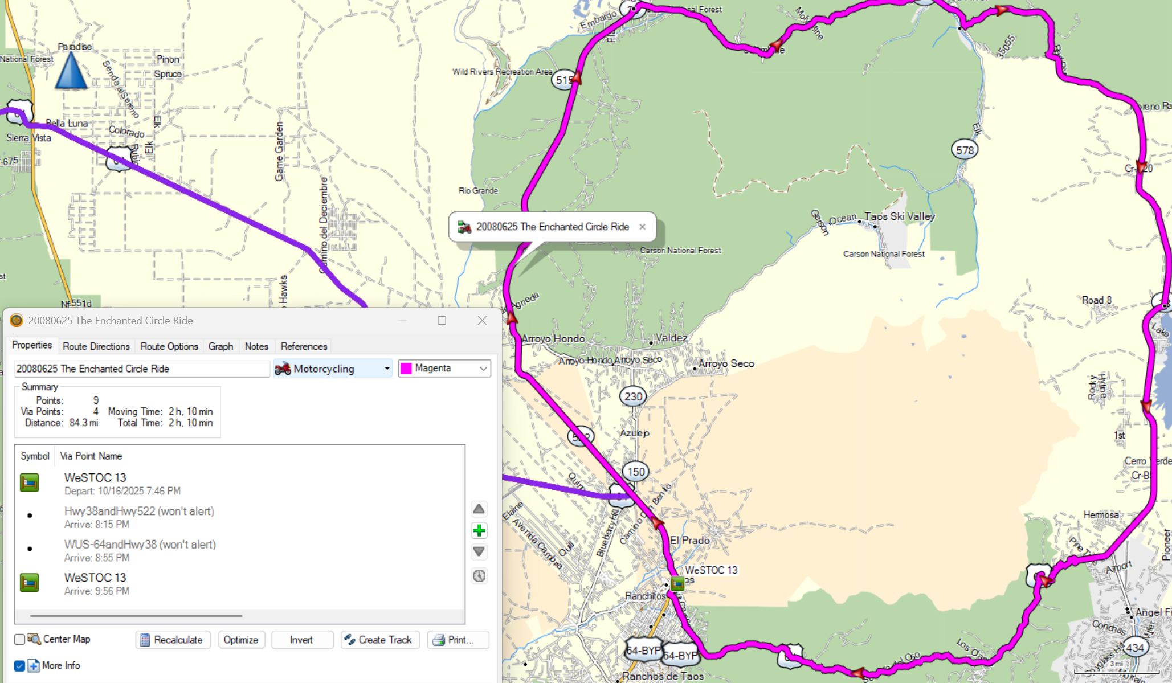The image size is (1172, 683).
Task: Close the Enchanted Circle Ride map tooltip
Action: pyautogui.click(x=642, y=227)
